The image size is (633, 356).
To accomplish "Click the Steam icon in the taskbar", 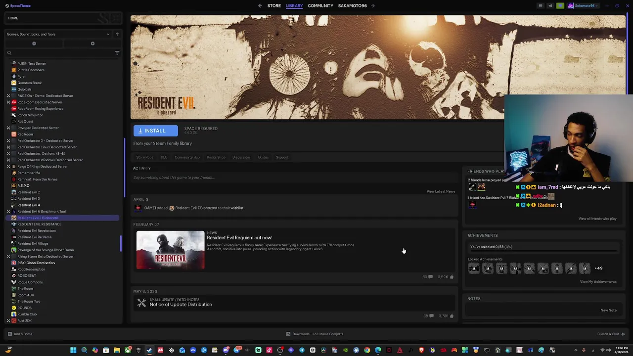I will [149, 351].
